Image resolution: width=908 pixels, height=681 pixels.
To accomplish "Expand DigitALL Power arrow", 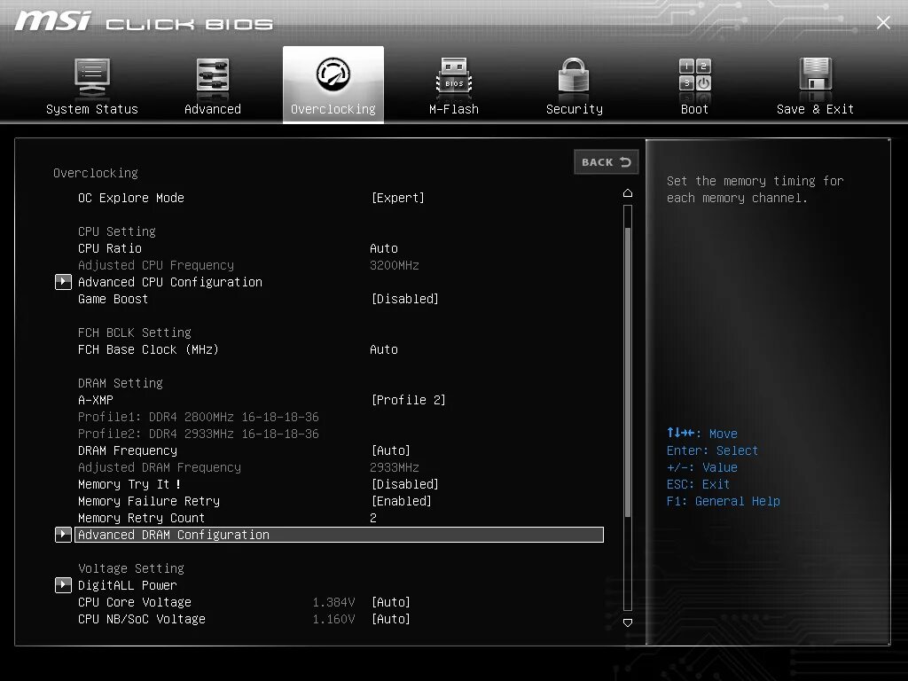I will 63,585.
